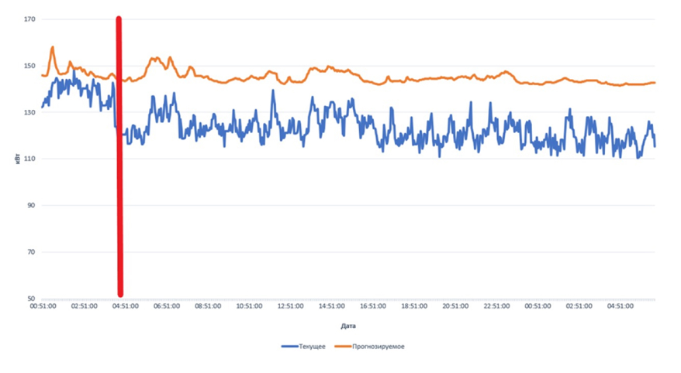Click the 150 y-axis label
The height and width of the screenshot is (373, 681).
[x=30, y=66]
